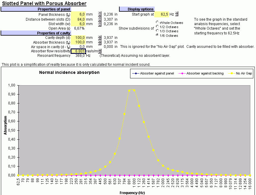Click the Normal incidence absorption chart title
The image size is (256, 195).
point(69,73)
